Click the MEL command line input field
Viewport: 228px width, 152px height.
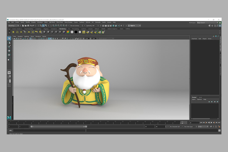(50, 130)
